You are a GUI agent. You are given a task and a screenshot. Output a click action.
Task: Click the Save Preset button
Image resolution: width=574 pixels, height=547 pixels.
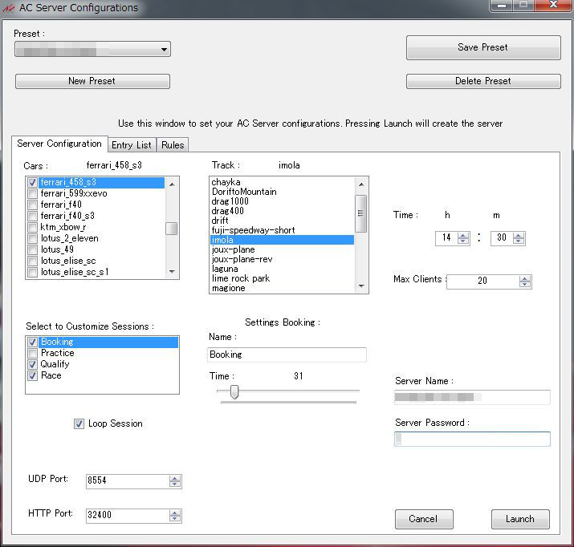[482, 47]
